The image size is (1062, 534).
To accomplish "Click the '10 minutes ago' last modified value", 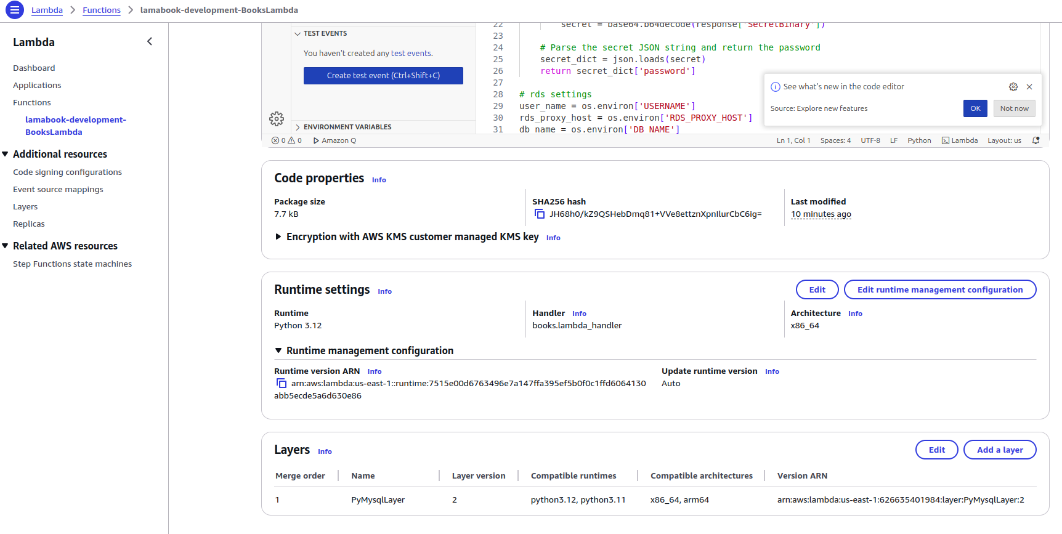I will point(821,214).
